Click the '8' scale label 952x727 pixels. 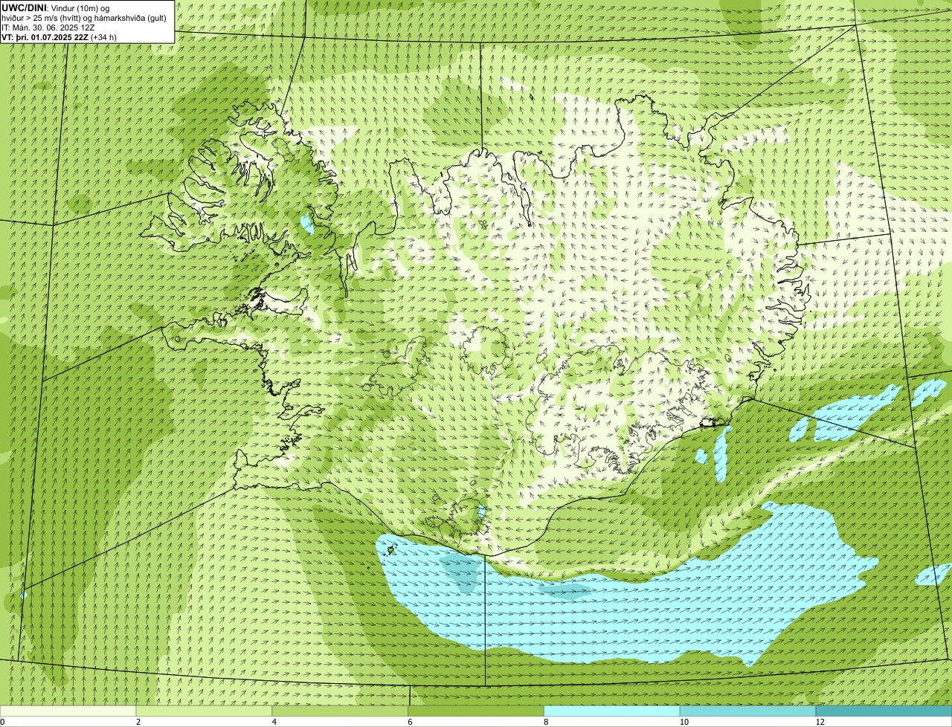546,722
